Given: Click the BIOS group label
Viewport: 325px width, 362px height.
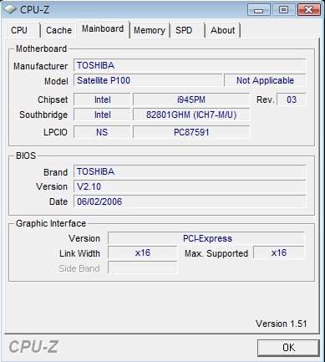Looking at the screenshot, I should (26, 156).
